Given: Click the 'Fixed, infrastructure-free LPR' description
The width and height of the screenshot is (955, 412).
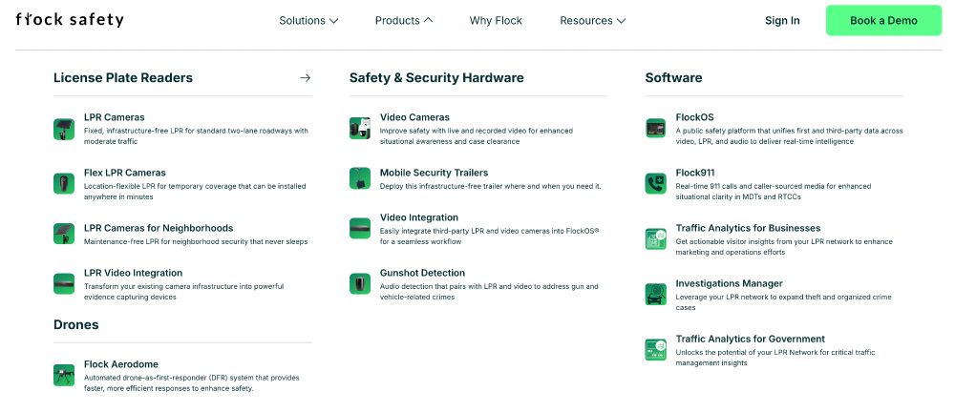Looking at the screenshot, I should coord(196,136).
